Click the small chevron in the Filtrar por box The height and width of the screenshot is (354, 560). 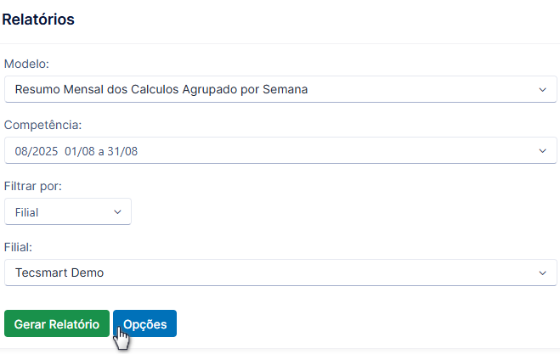pyautogui.click(x=117, y=212)
